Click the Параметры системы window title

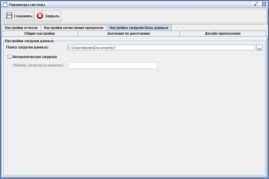click(27, 4)
